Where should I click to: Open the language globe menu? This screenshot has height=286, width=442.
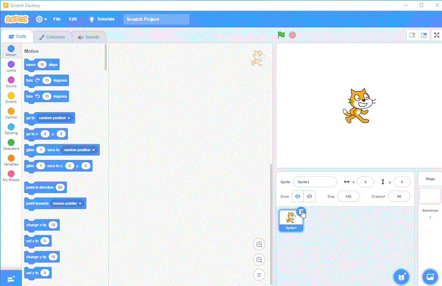41,19
